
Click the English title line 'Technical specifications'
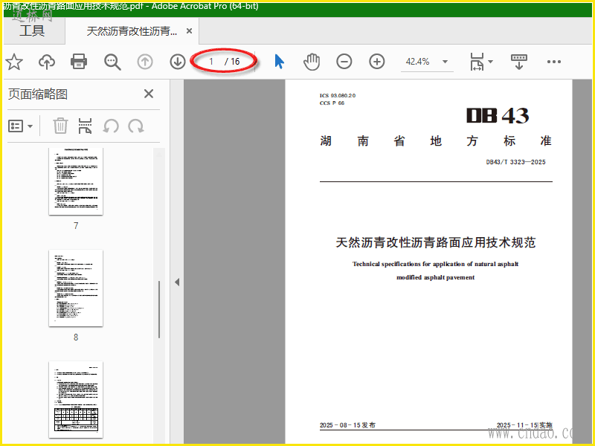pos(435,264)
